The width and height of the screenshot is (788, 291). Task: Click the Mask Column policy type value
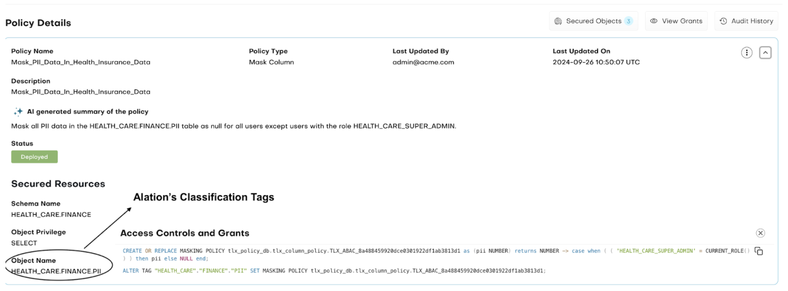[x=271, y=62]
